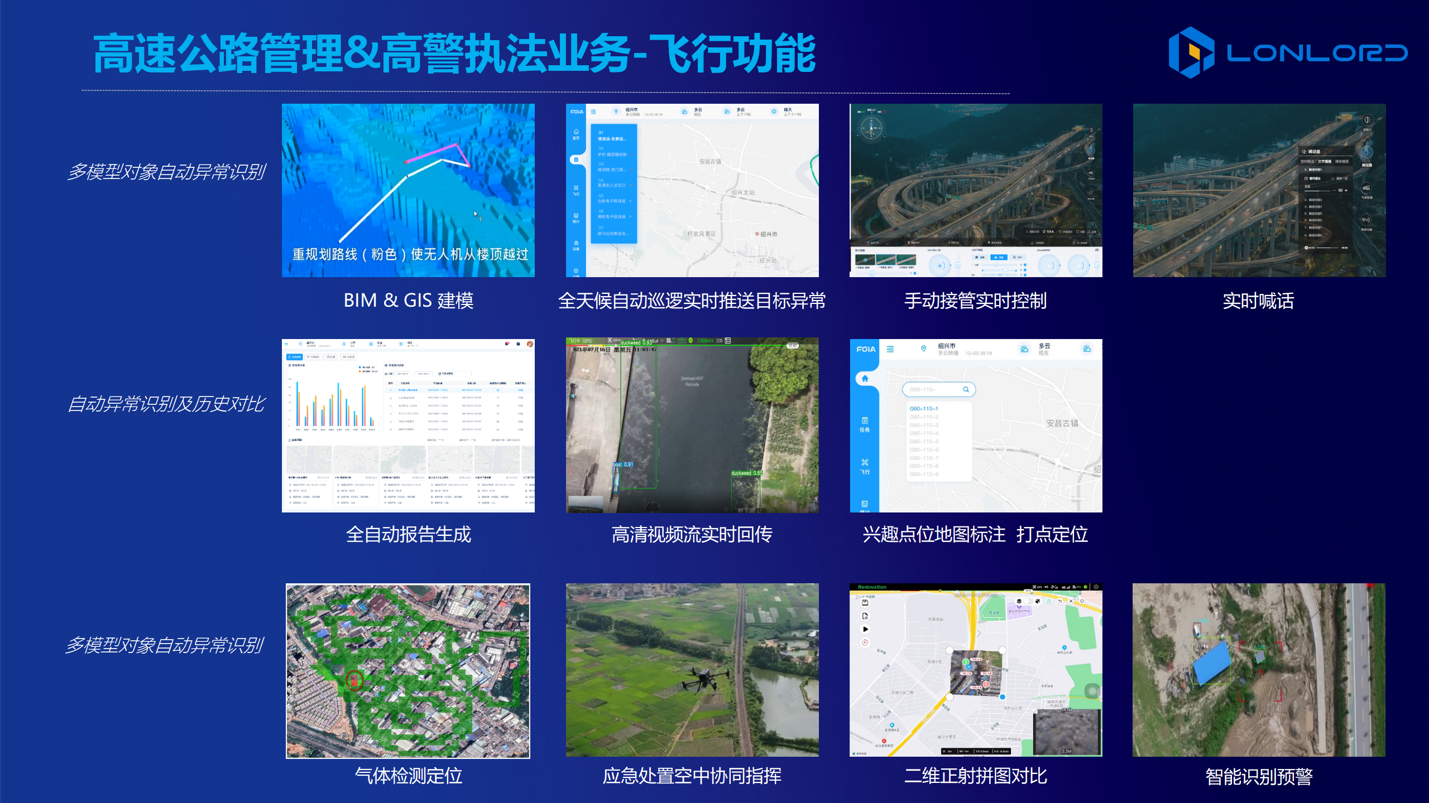Click the 统计 statistics icon in sidebar
The height and width of the screenshot is (803, 1429).
[576, 217]
